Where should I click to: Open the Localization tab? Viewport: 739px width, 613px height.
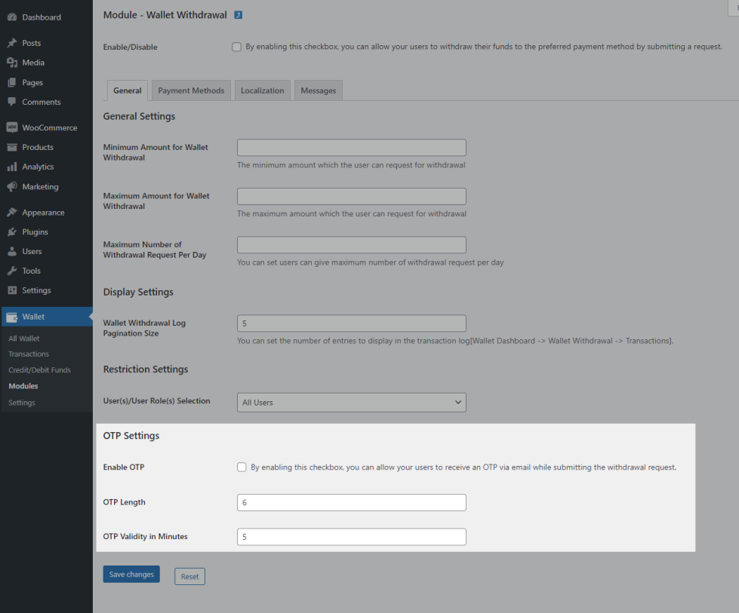coord(262,90)
